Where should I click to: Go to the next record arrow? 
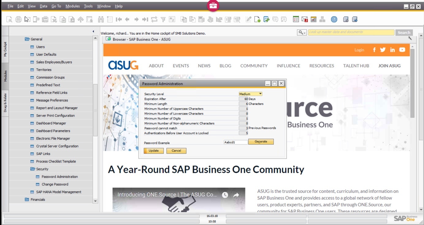136,20
